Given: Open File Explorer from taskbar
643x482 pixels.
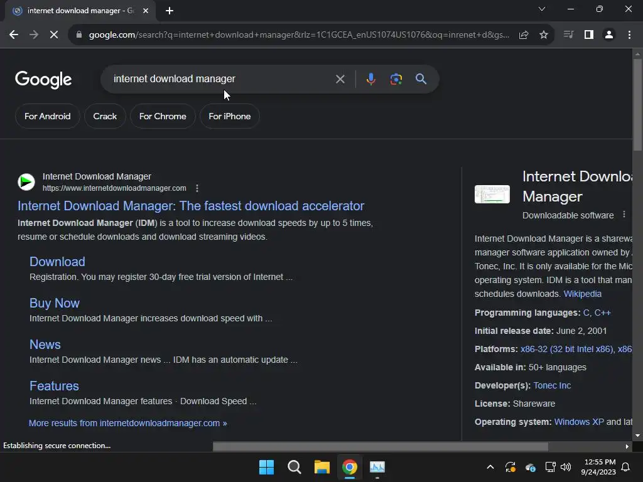Looking at the screenshot, I should tap(322, 467).
